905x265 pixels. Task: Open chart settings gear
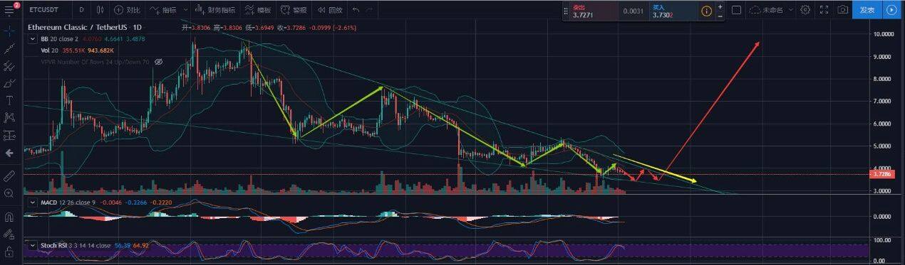[x=805, y=10]
